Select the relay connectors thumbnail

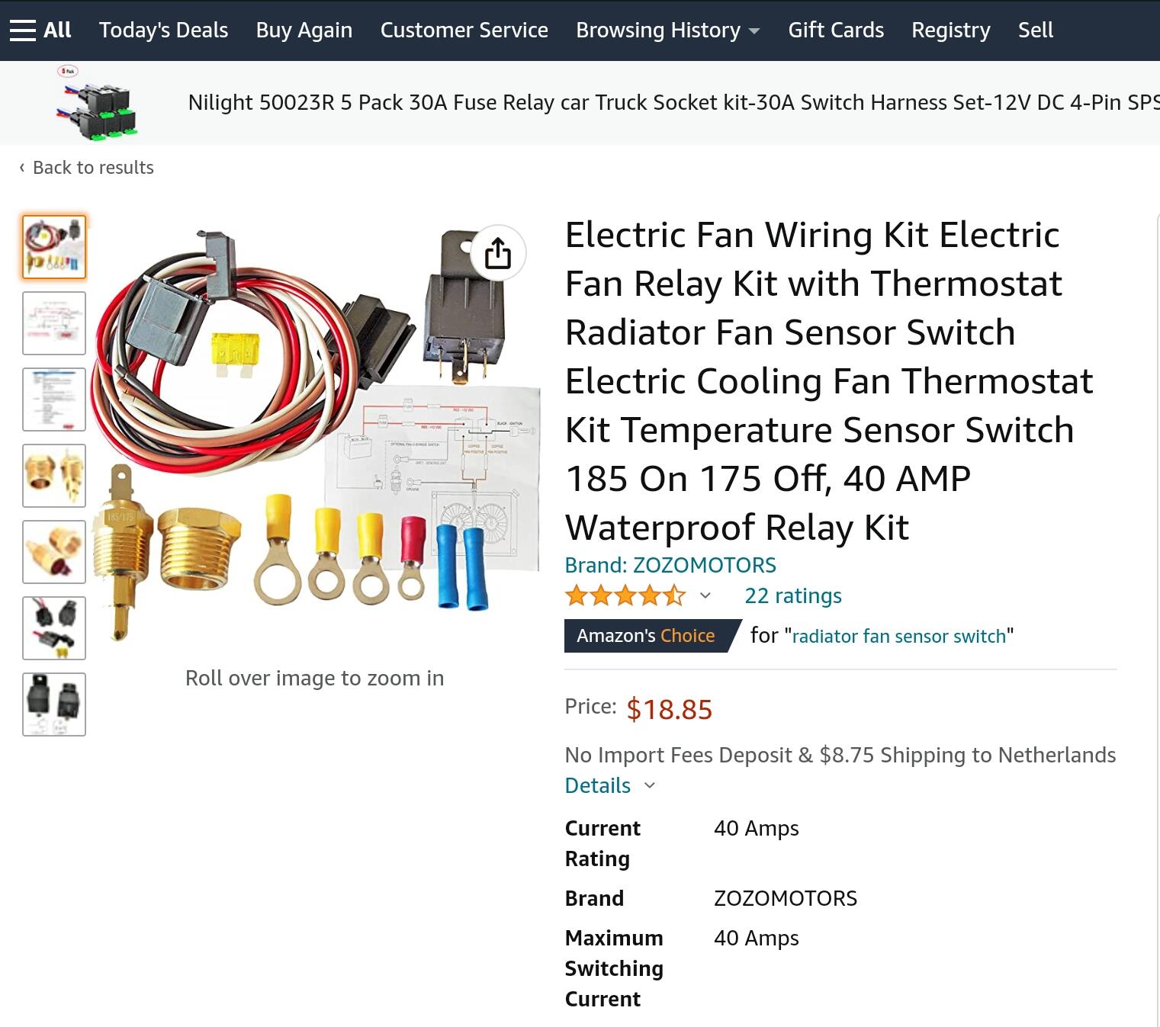point(54,628)
